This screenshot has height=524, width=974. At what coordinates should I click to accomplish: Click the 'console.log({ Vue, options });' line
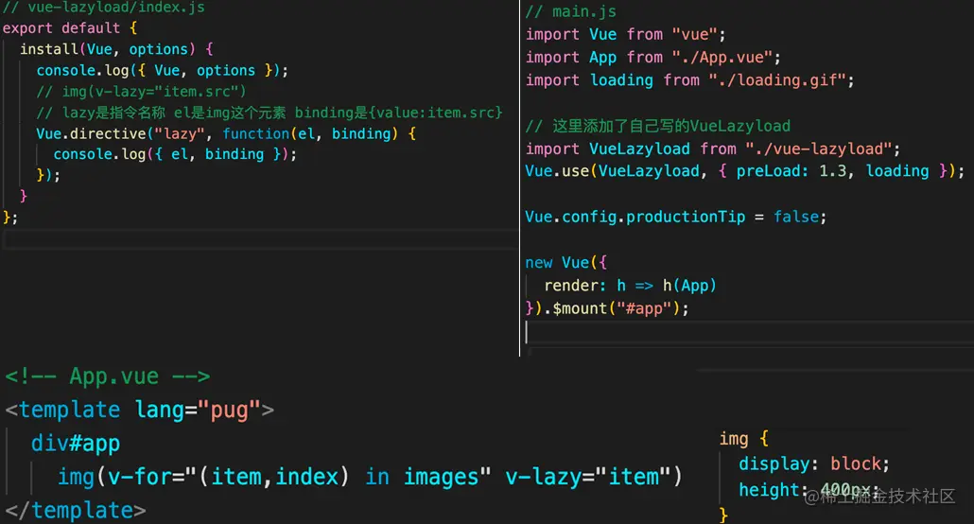tap(162, 70)
